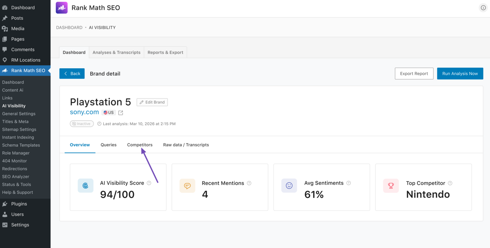Viewport: 490px width, 248px height.
Task: Click the Top Competitor trophy icon
Action: pyautogui.click(x=391, y=186)
